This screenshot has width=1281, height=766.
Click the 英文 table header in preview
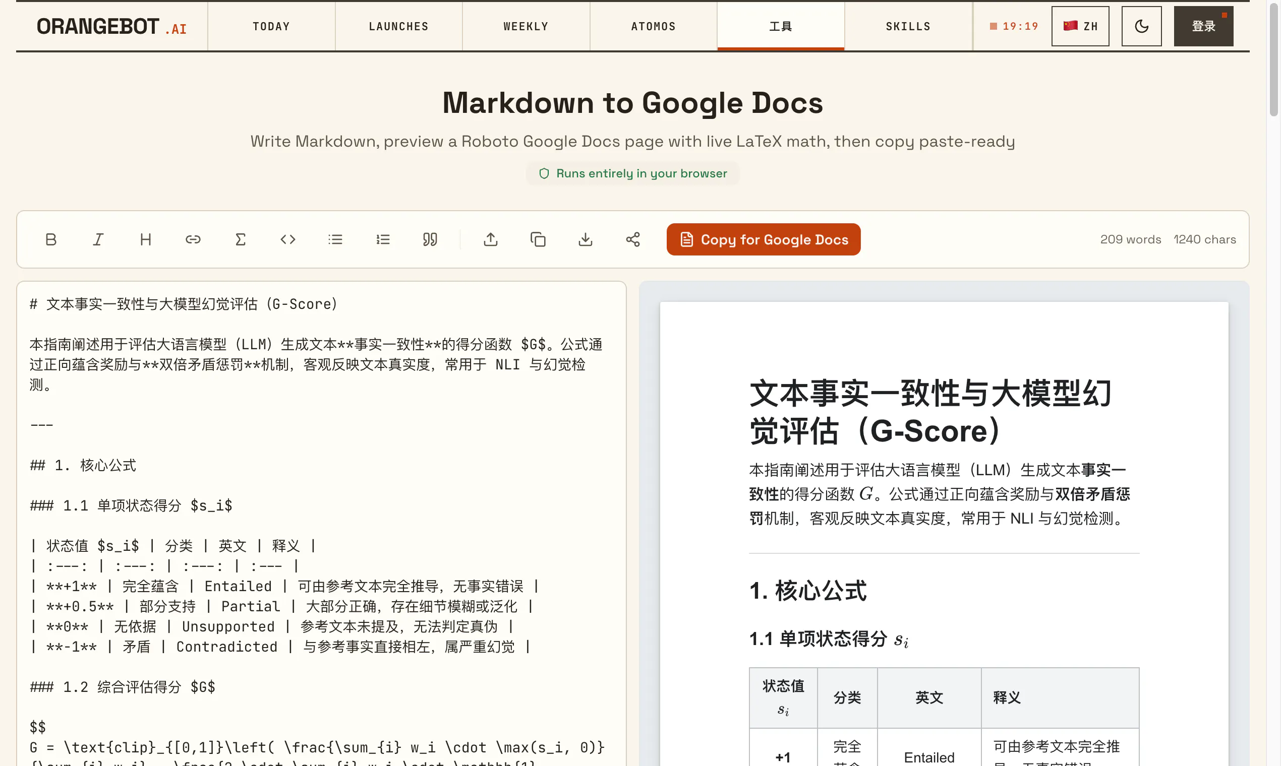tap(929, 697)
